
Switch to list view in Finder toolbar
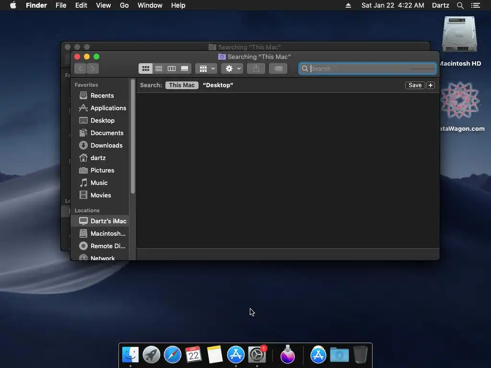click(159, 69)
